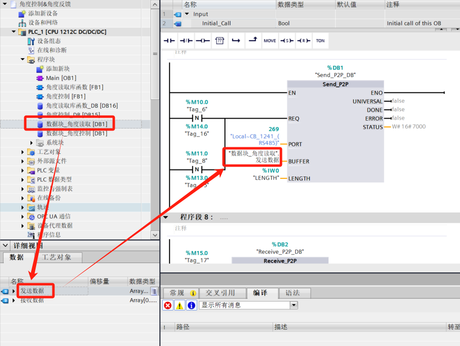Insert a set coil (S)

pyautogui.click(x=286, y=41)
